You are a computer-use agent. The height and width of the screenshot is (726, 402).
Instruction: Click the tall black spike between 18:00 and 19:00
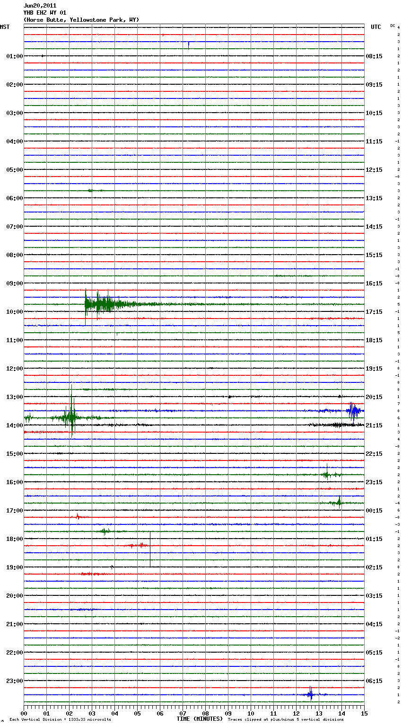click(150, 549)
